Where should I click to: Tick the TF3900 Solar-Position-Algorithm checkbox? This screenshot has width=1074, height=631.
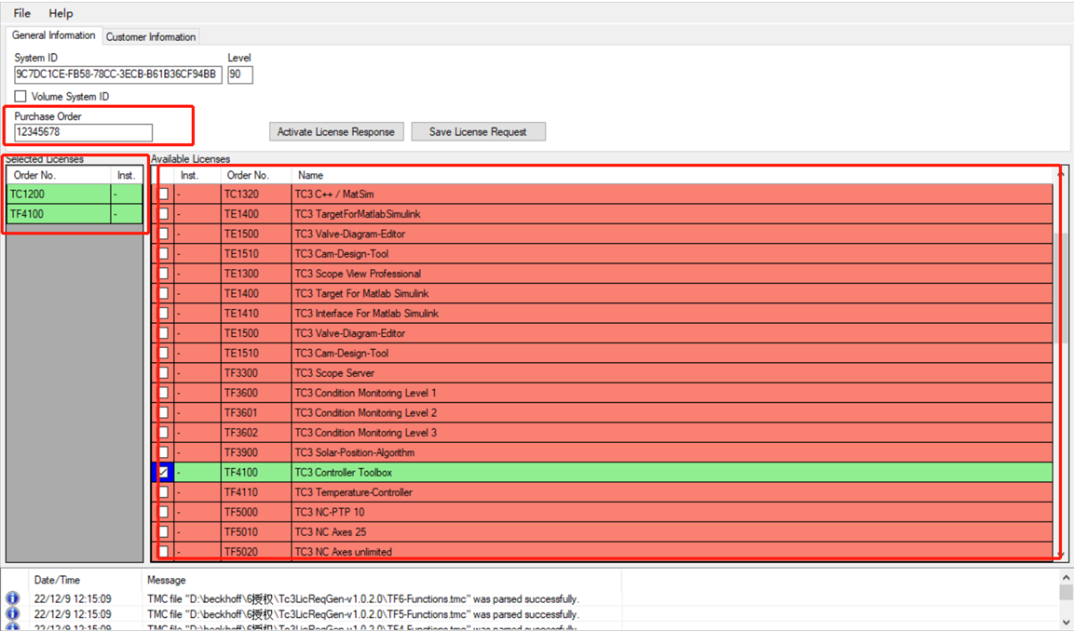pos(164,452)
